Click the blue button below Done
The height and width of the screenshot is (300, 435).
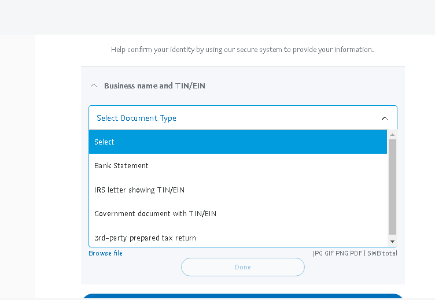point(243,297)
